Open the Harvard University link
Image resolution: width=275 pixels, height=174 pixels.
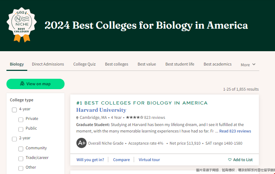coord(101,110)
